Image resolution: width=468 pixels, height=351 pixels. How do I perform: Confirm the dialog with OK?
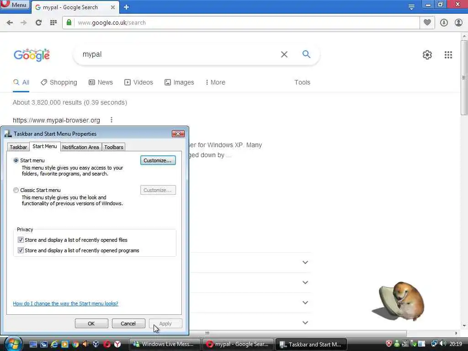click(91, 324)
